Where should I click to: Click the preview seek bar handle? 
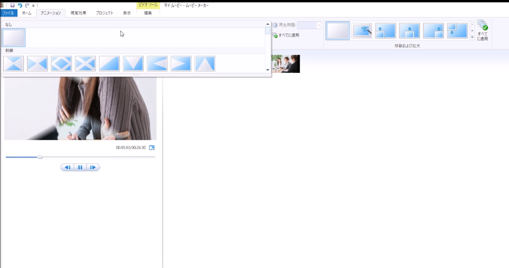coord(40,158)
